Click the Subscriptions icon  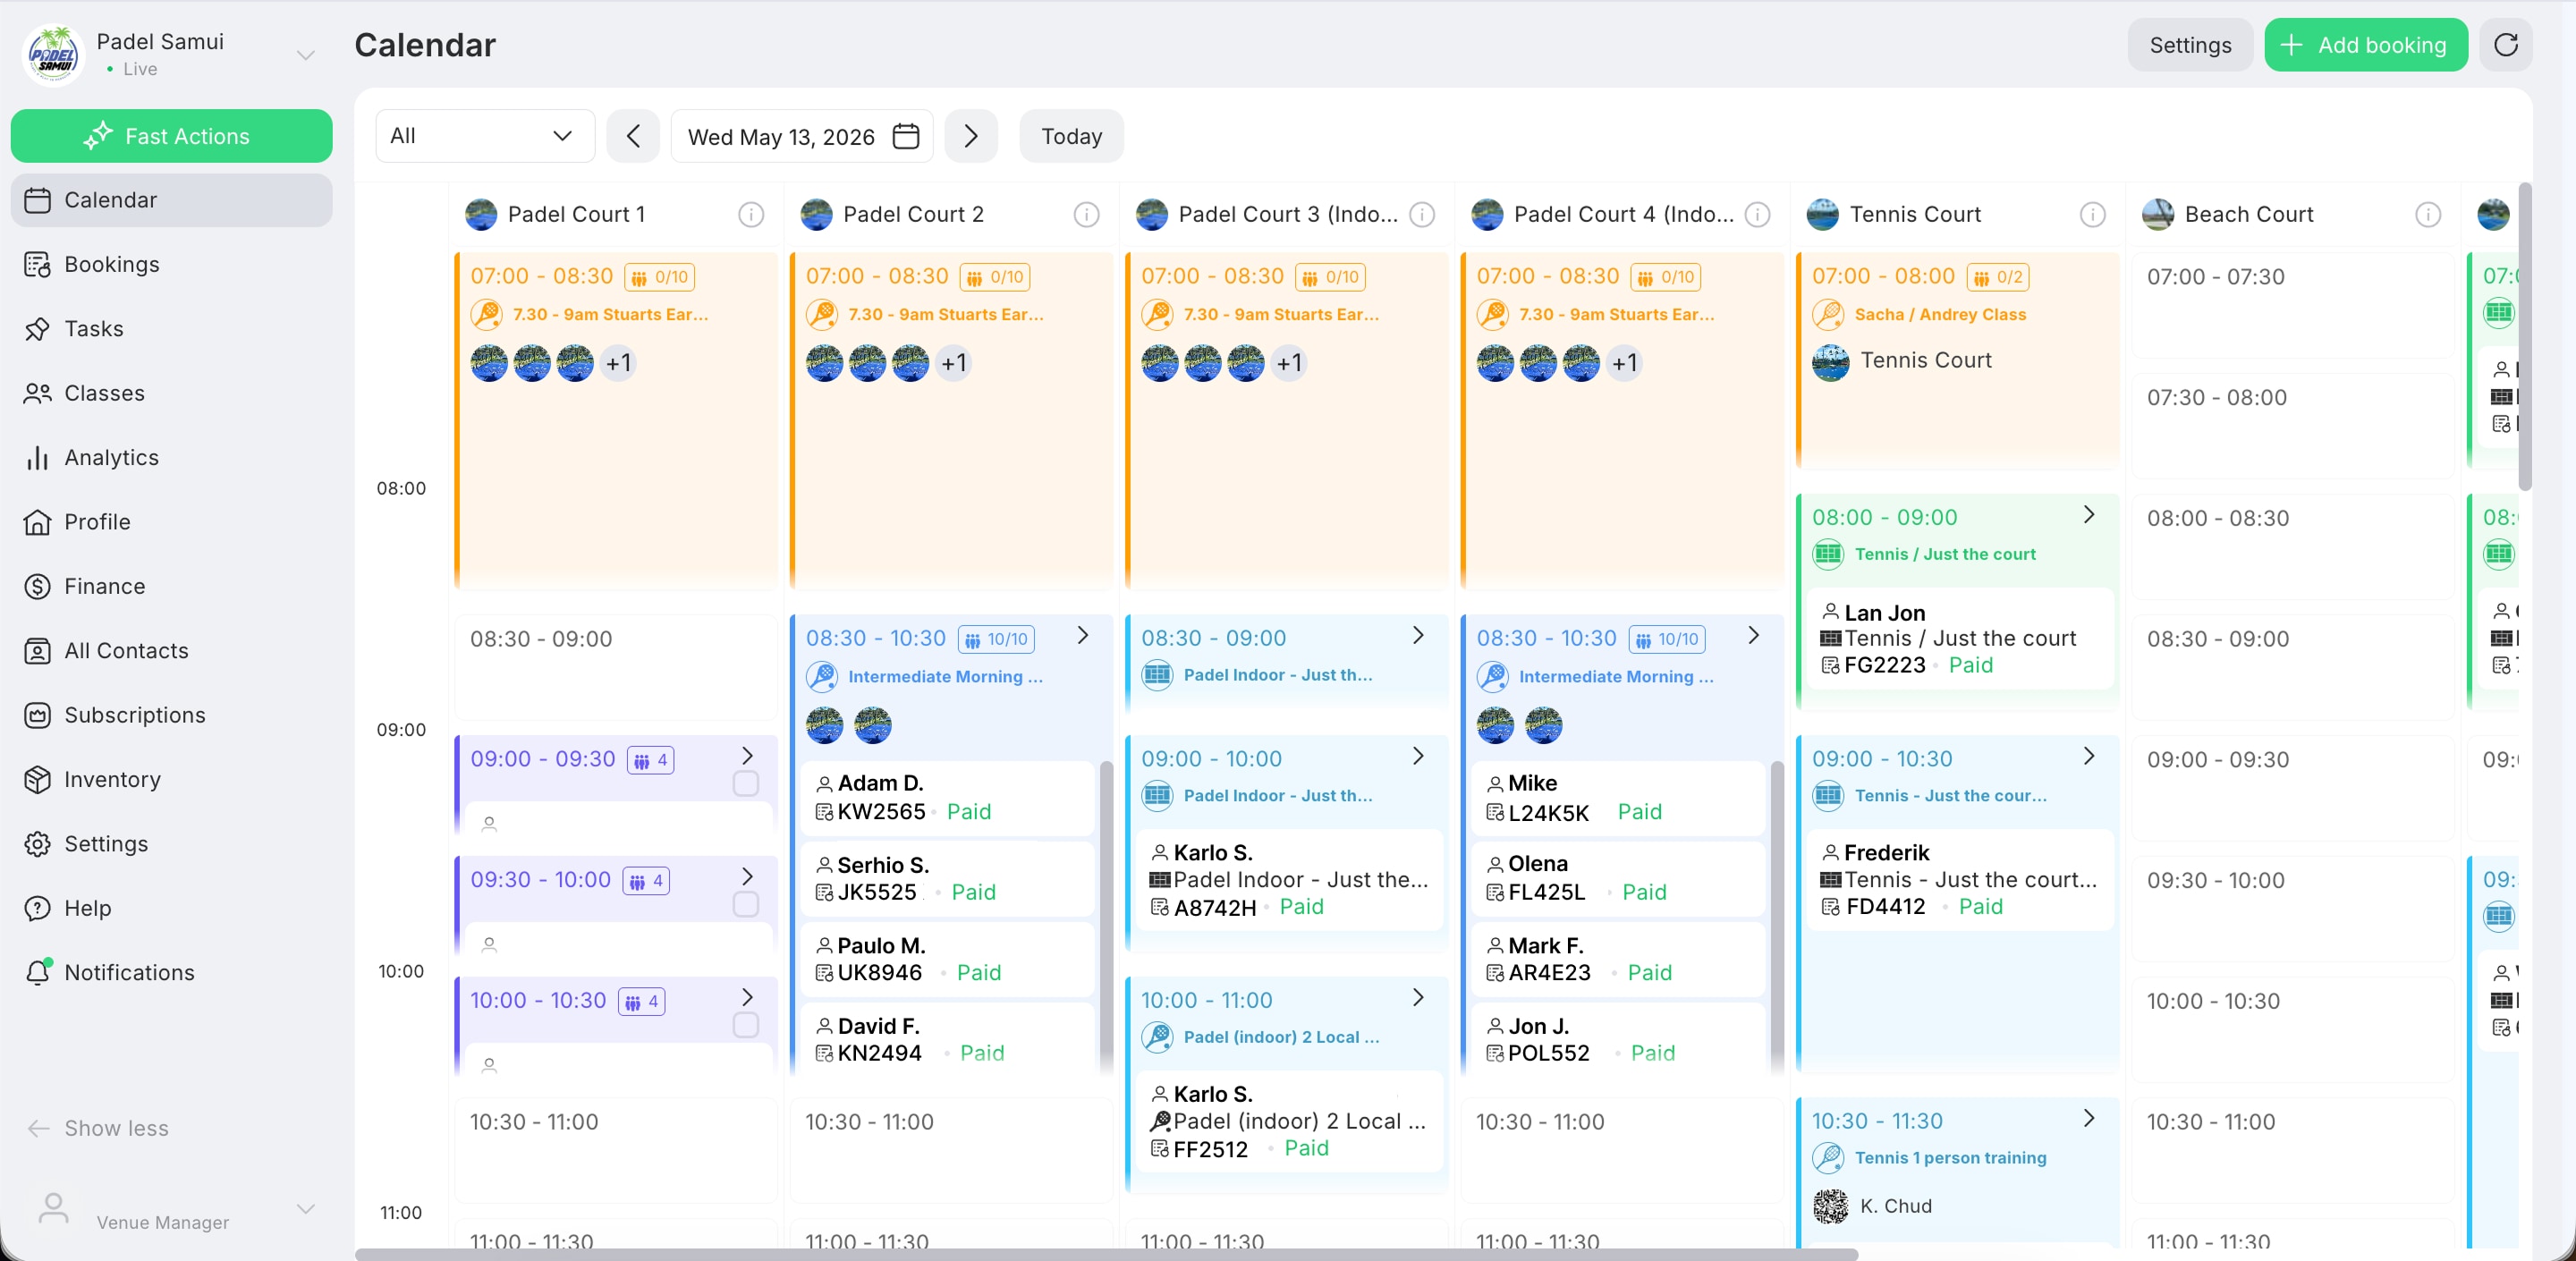point(37,715)
